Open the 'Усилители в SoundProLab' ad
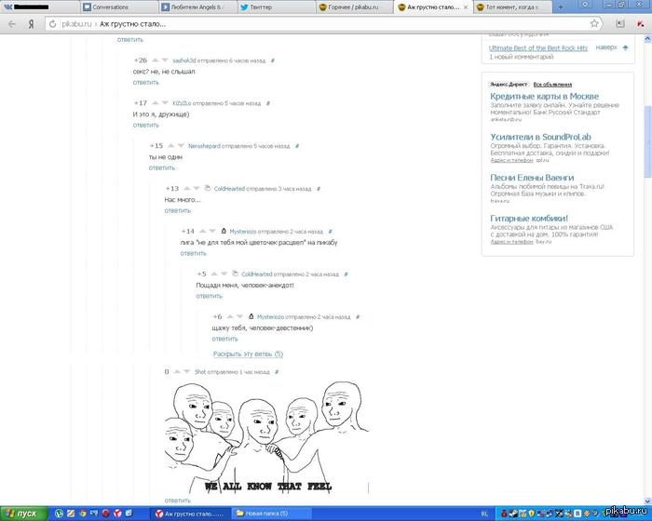Image resolution: width=652 pixels, height=521 pixels. click(540, 137)
